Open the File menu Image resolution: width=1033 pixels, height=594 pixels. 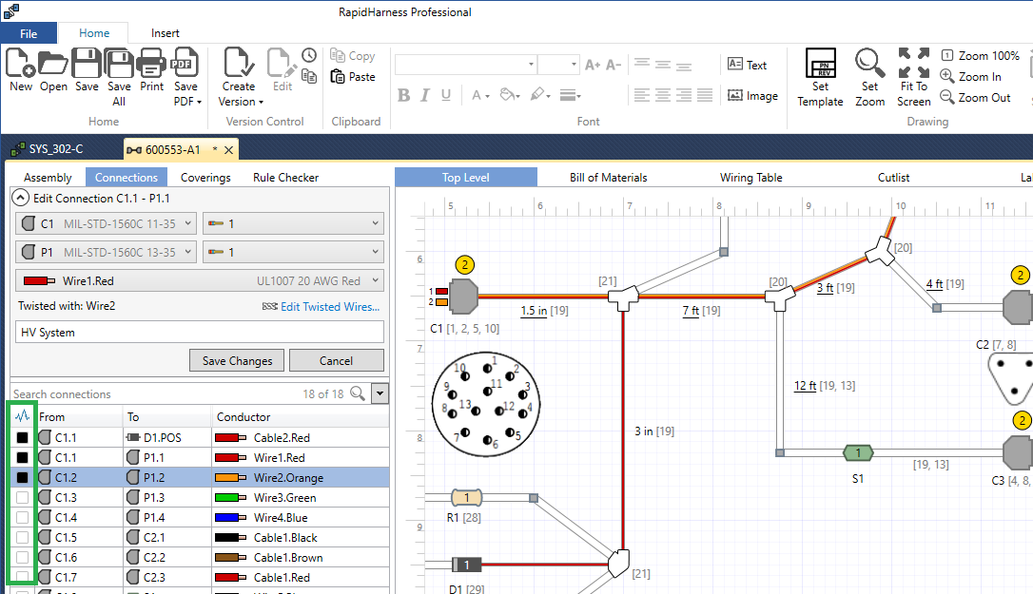click(29, 33)
